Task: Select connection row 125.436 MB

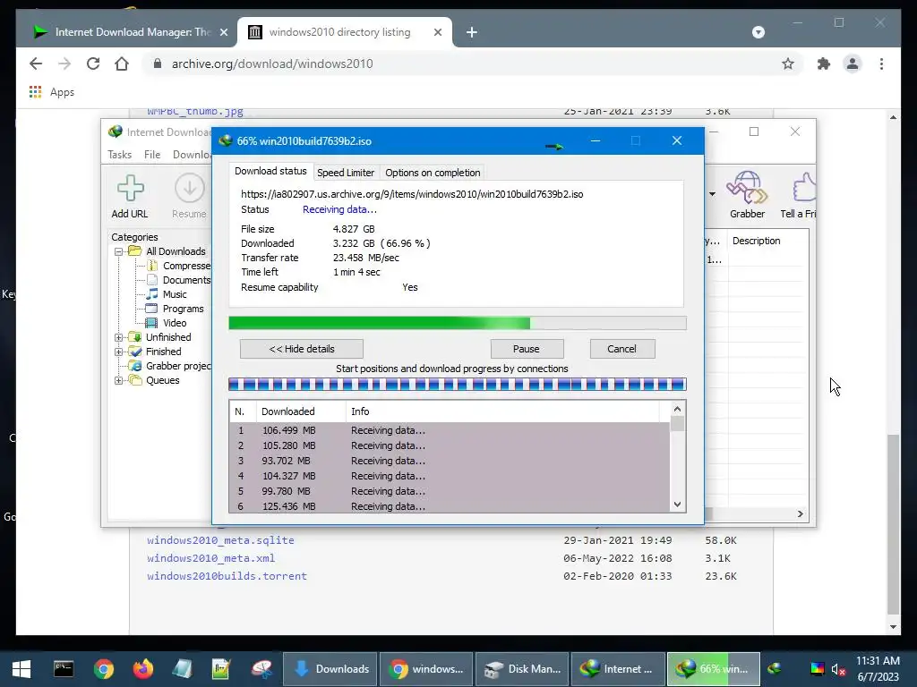Action: (x=450, y=506)
